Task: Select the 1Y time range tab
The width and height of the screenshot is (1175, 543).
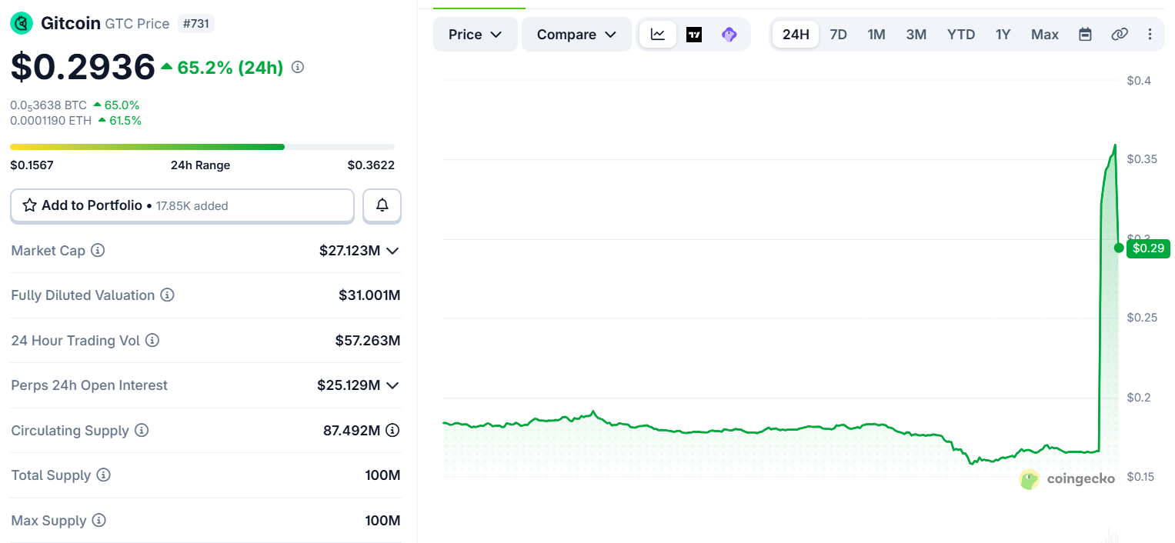Action: (1003, 35)
